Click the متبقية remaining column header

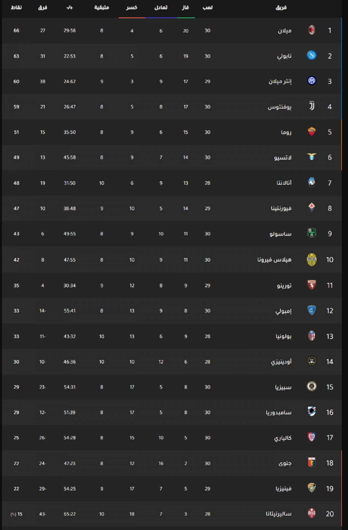[x=102, y=8]
